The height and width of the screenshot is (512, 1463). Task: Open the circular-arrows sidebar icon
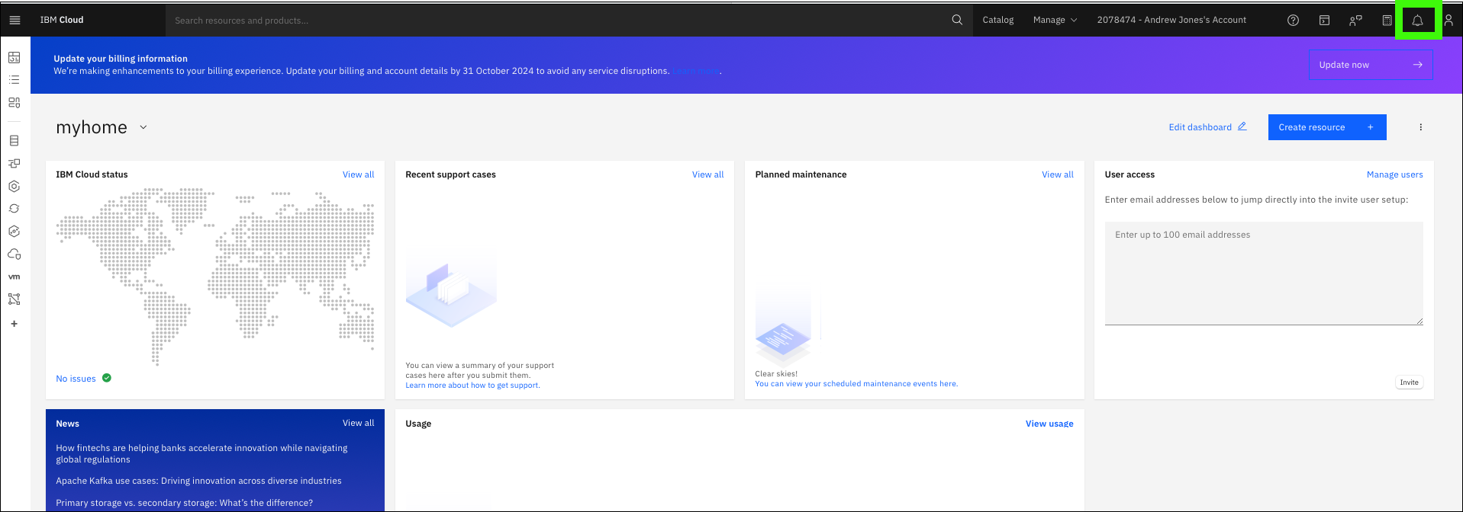[14, 208]
